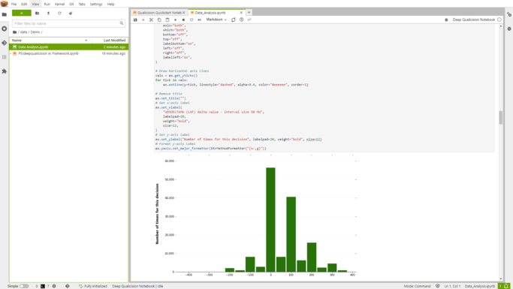The width and height of the screenshot is (513, 289).
Task: Paste cell from the clipboard
Action: (167, 20)
